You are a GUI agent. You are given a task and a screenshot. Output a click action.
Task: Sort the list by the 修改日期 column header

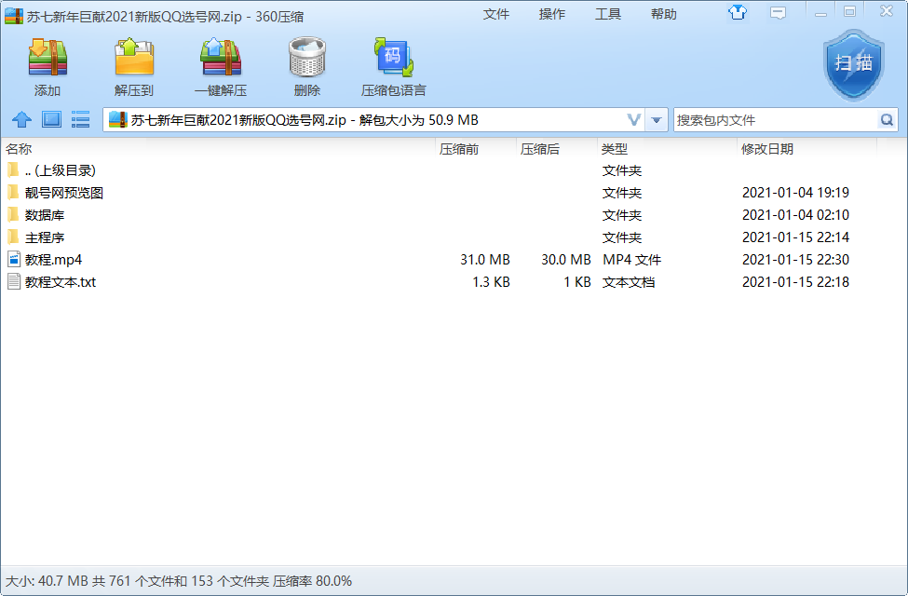tap(767, 149)
